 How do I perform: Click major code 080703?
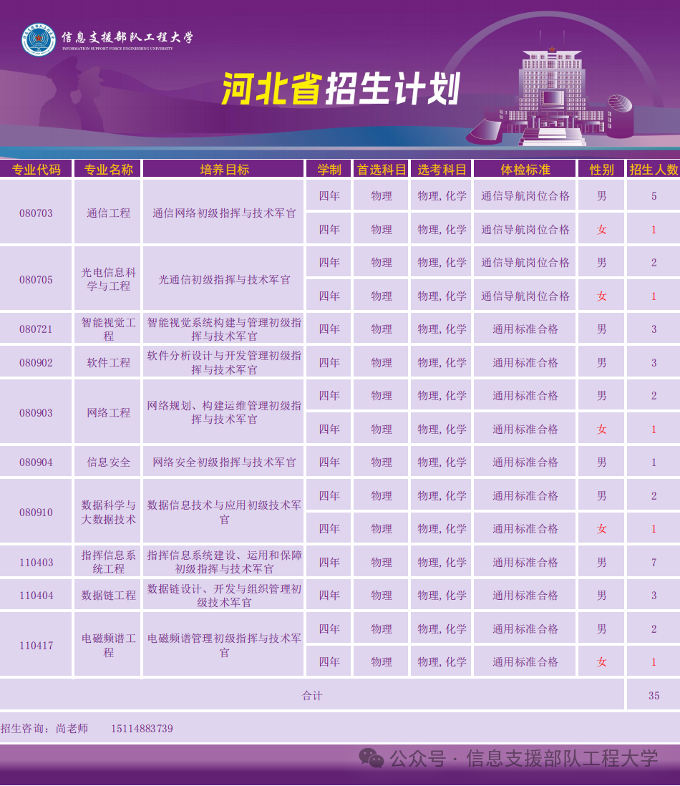point(36,213)
